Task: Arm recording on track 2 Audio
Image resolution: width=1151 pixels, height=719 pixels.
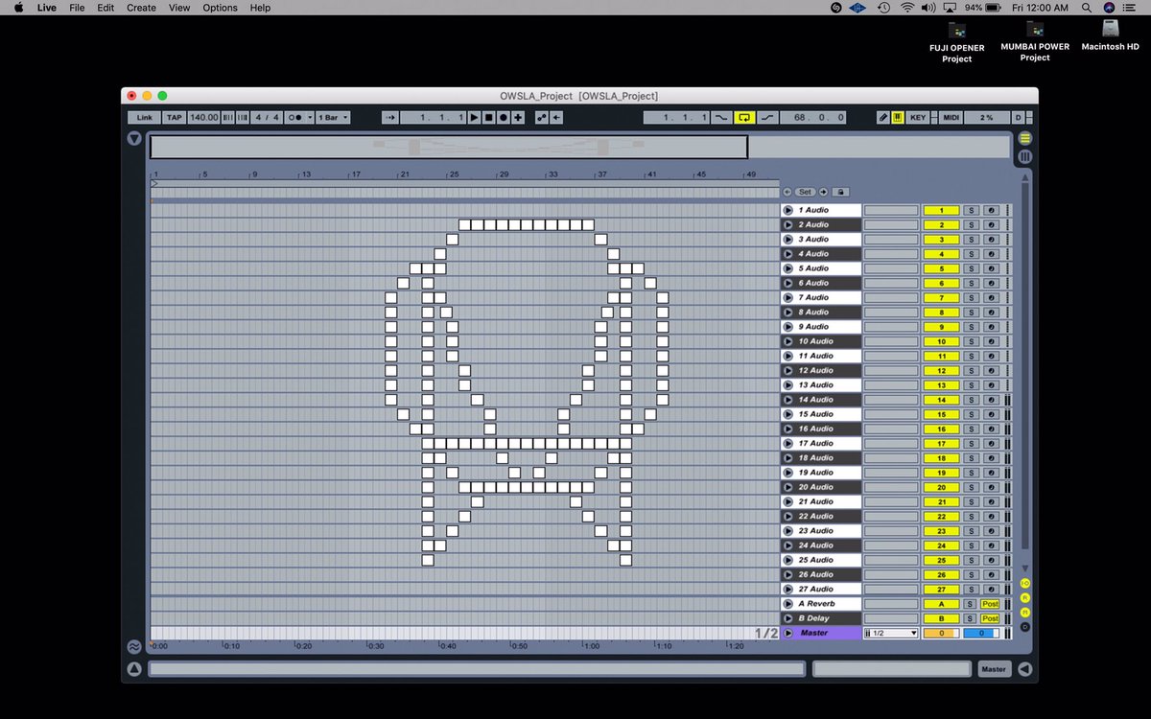Action: click(x=991, y=224)
